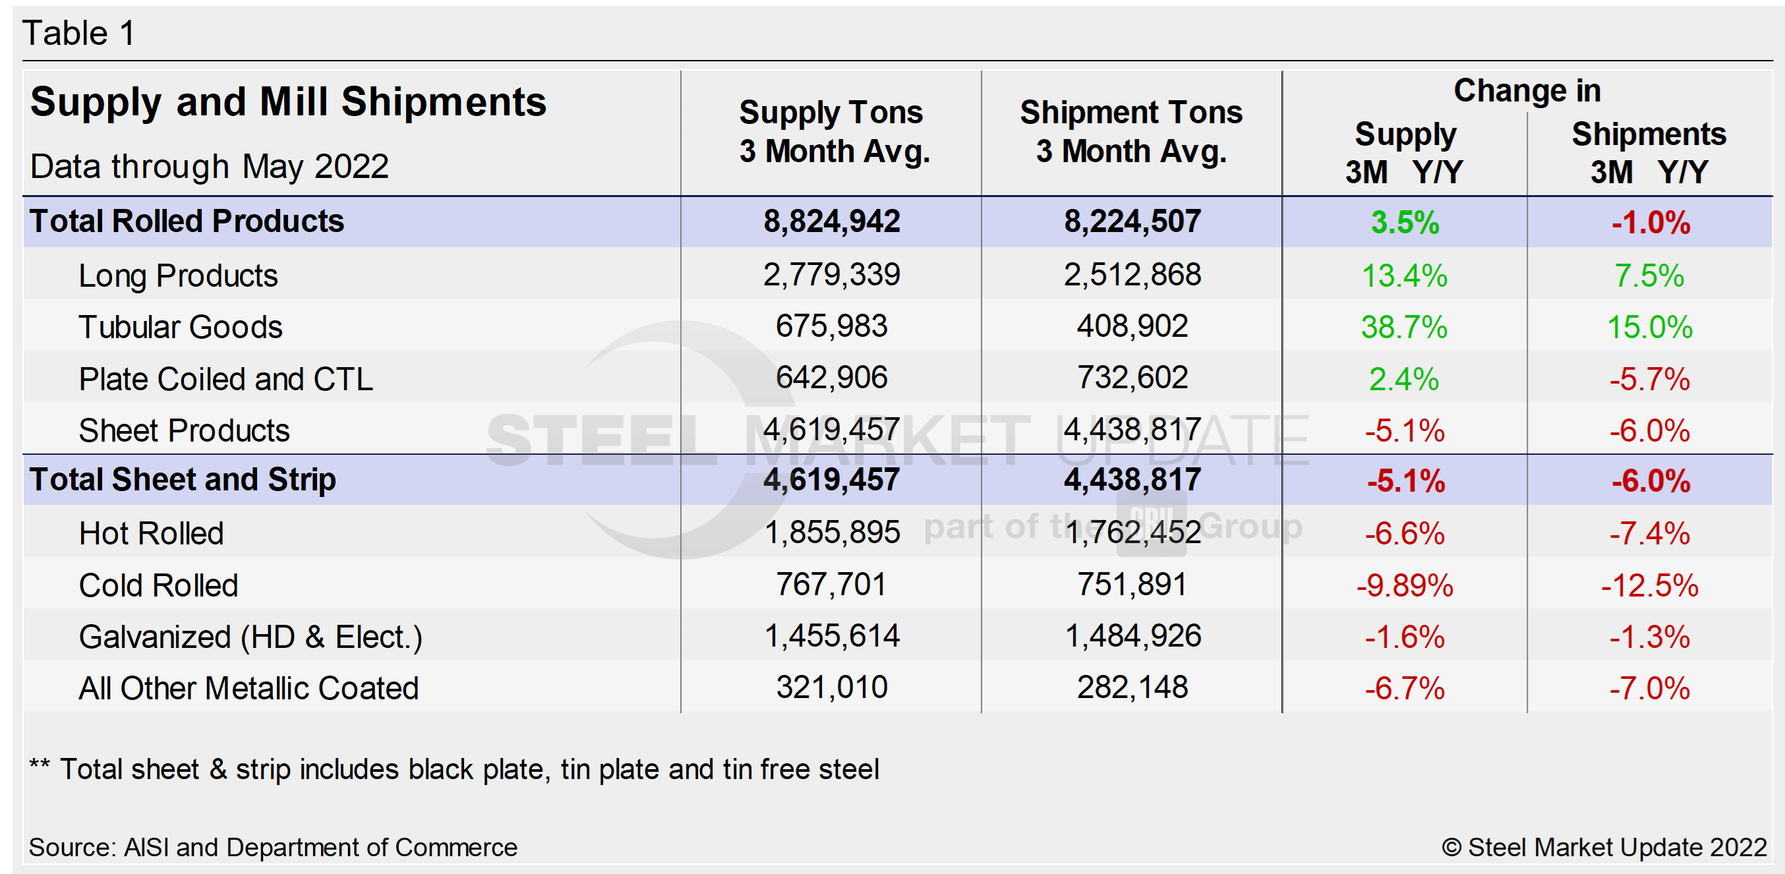Select the "Plate Coiled and CTL" row label
Screen dimensions: 1785x874
tap(225, 379)
